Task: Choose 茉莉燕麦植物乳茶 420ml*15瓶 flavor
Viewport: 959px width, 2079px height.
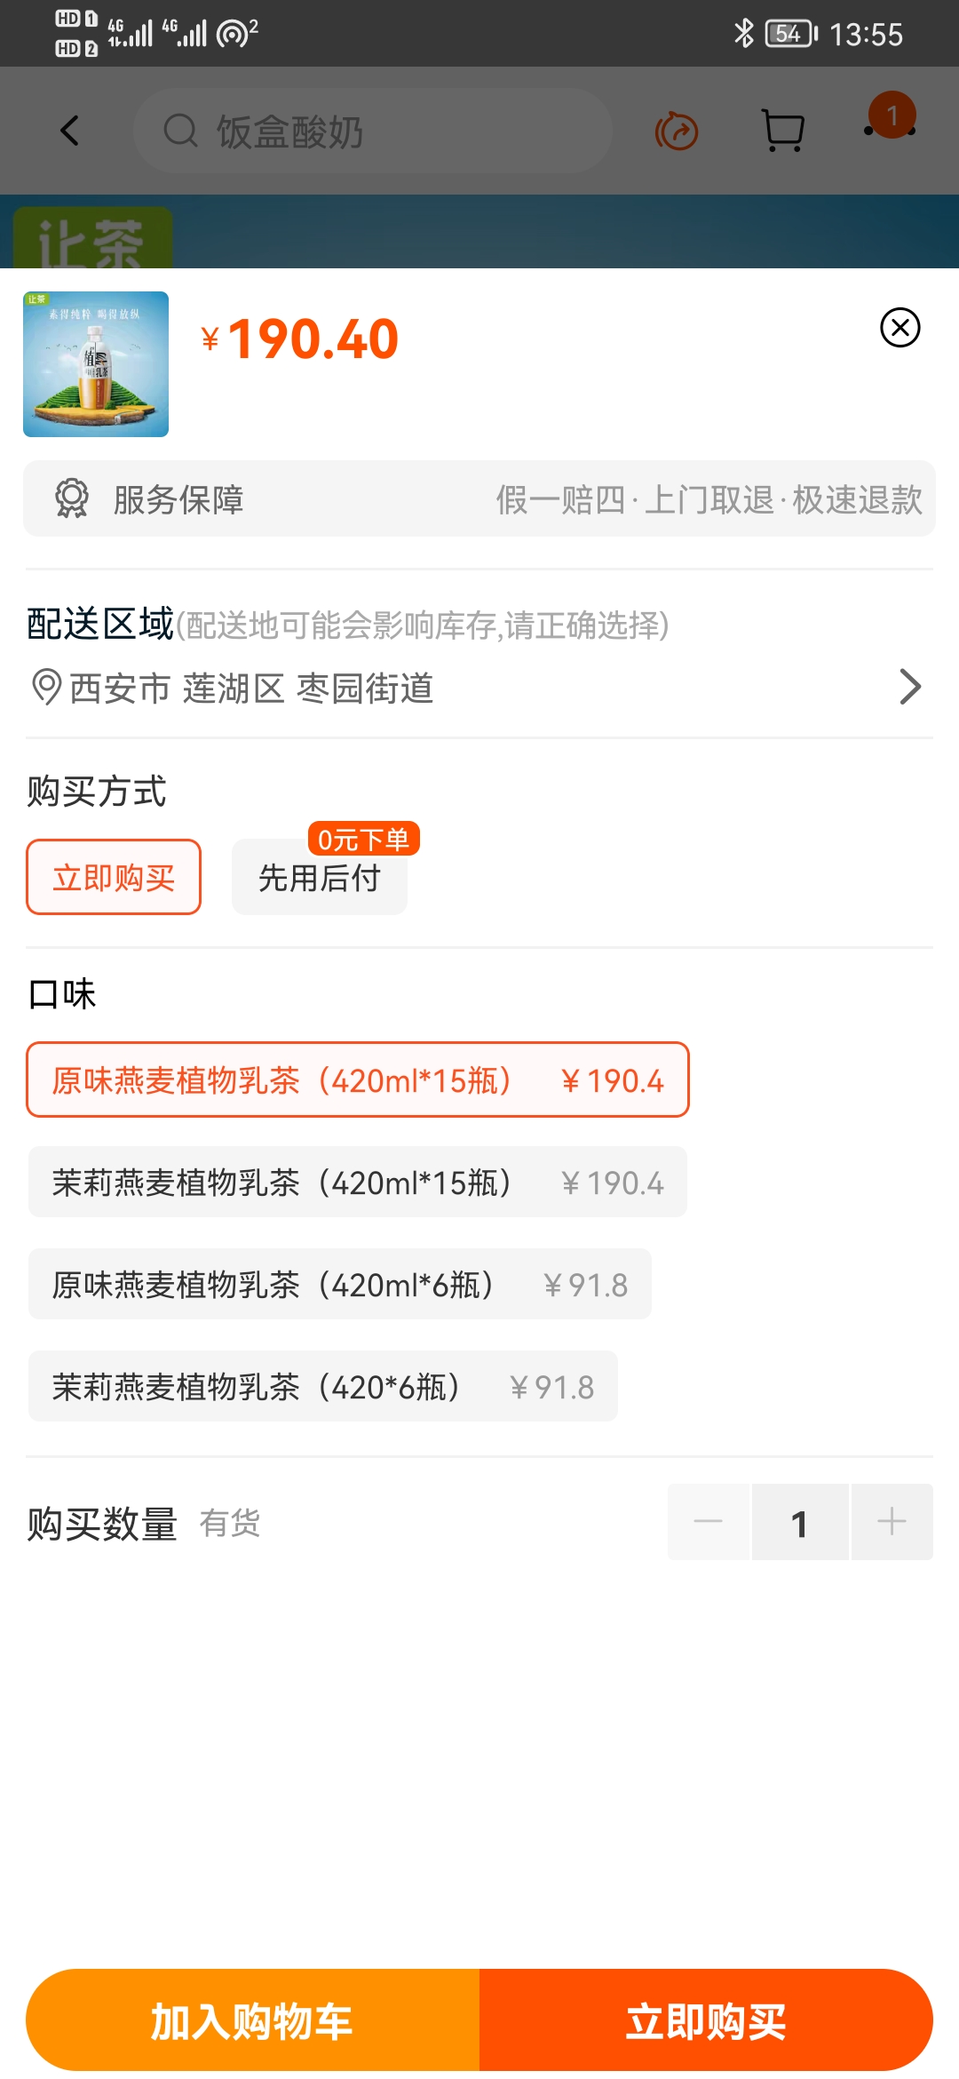Action: pyautogui.click(x=358, y=1183)
